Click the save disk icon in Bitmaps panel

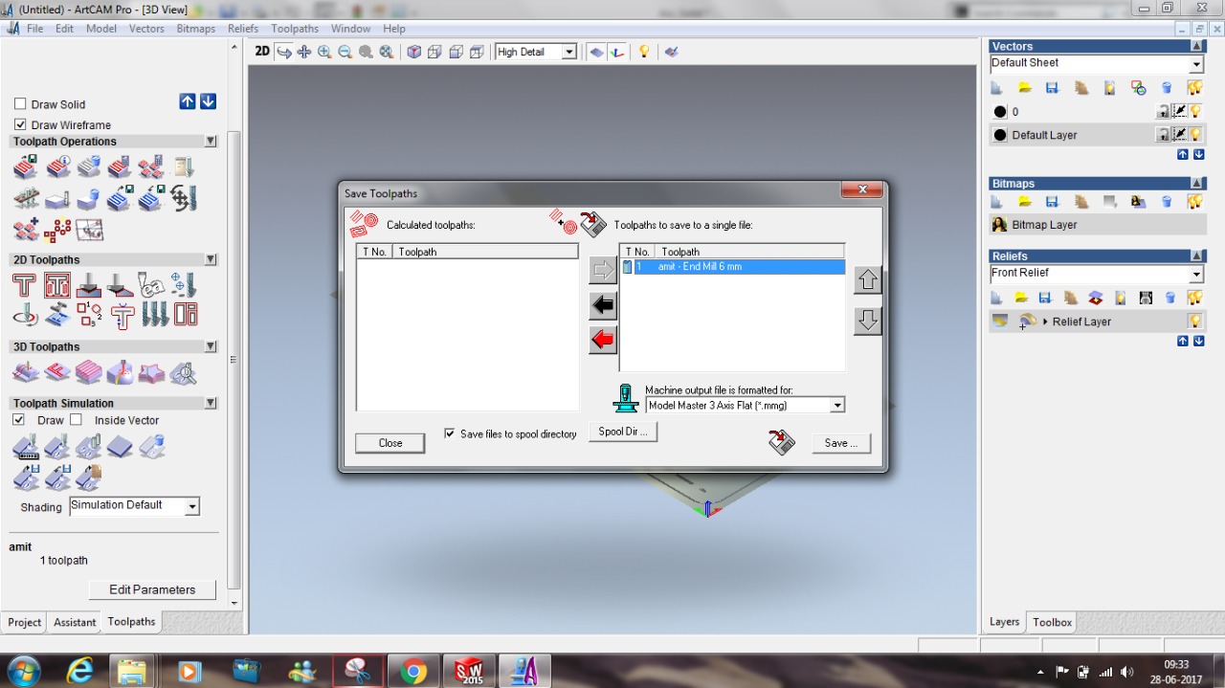click(x=1052, y=202)
